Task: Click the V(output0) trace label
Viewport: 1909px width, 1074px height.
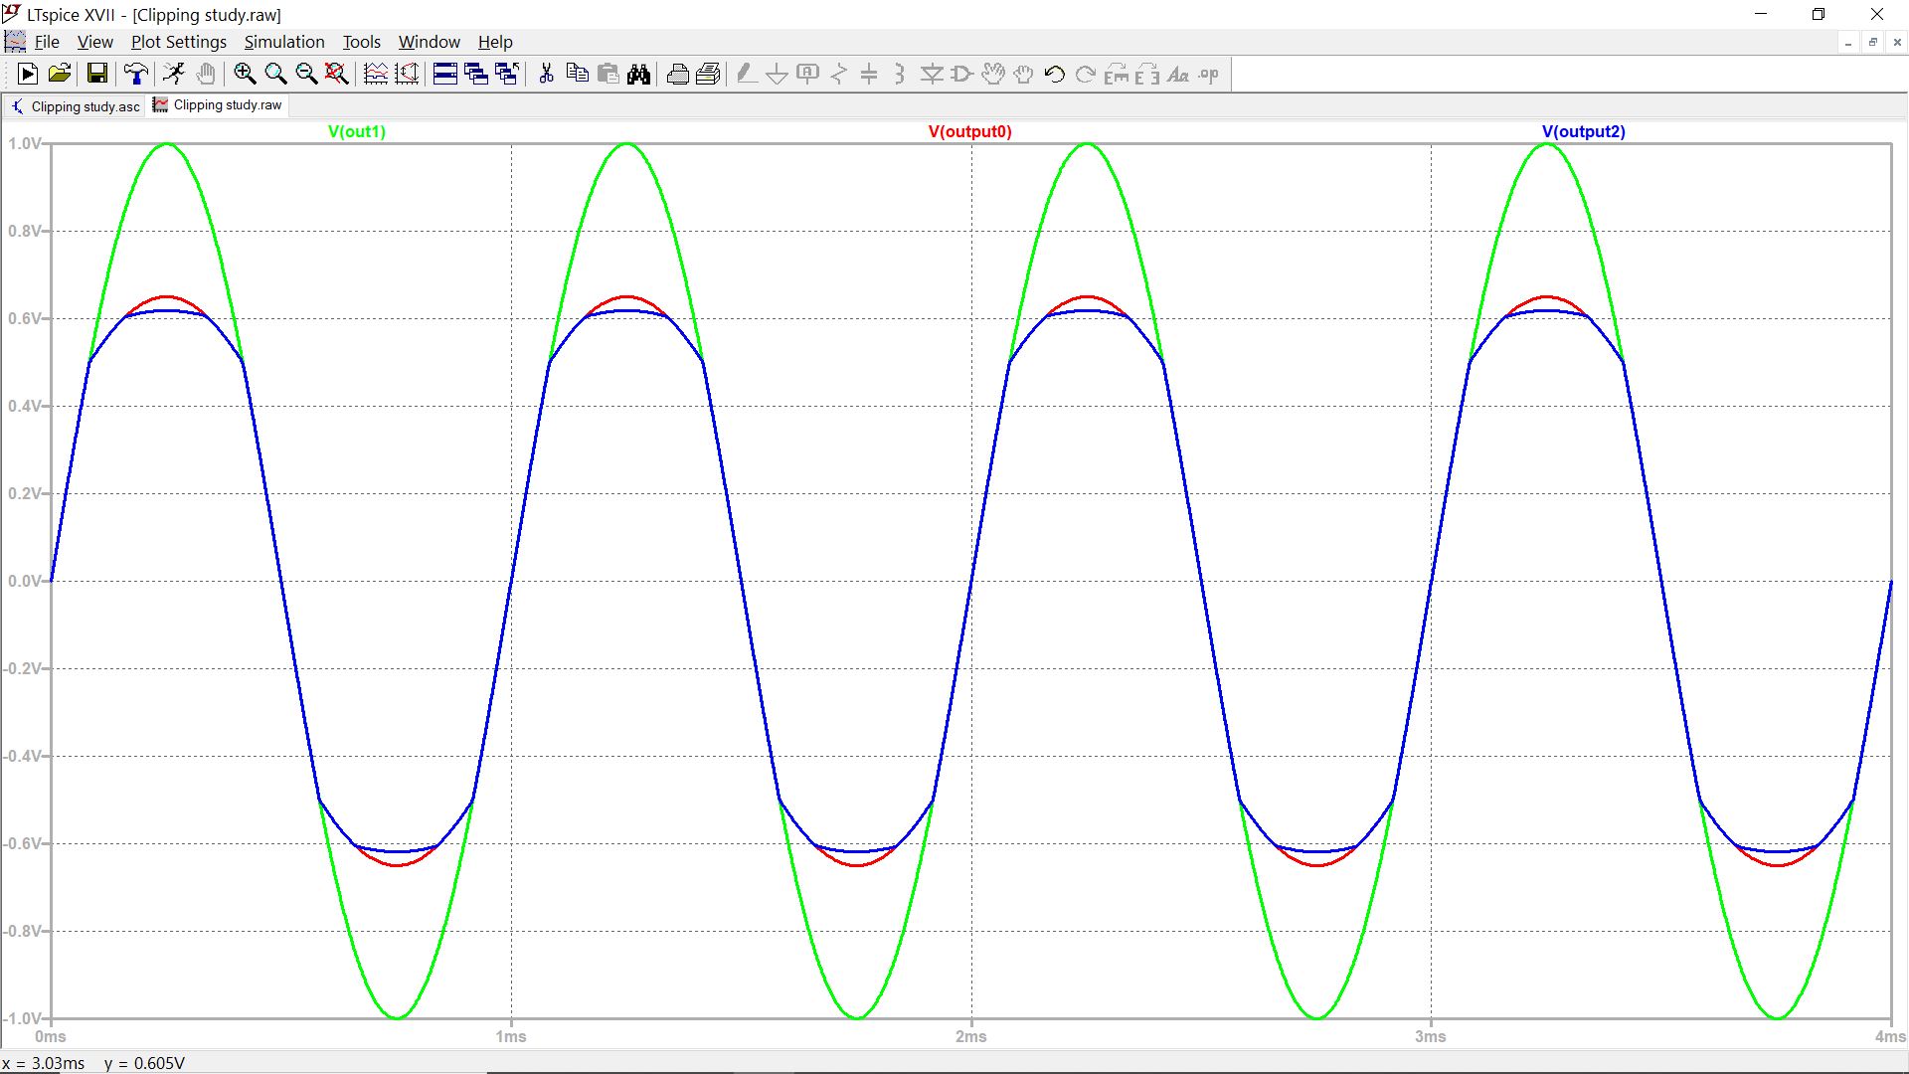Action: click(x=969, y=130)
